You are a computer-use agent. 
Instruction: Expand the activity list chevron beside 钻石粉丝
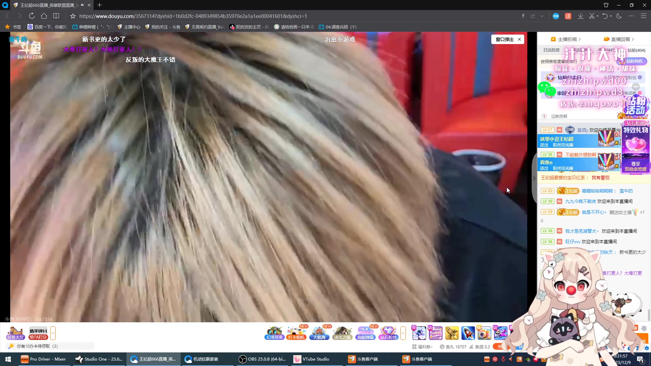[403, 333]
